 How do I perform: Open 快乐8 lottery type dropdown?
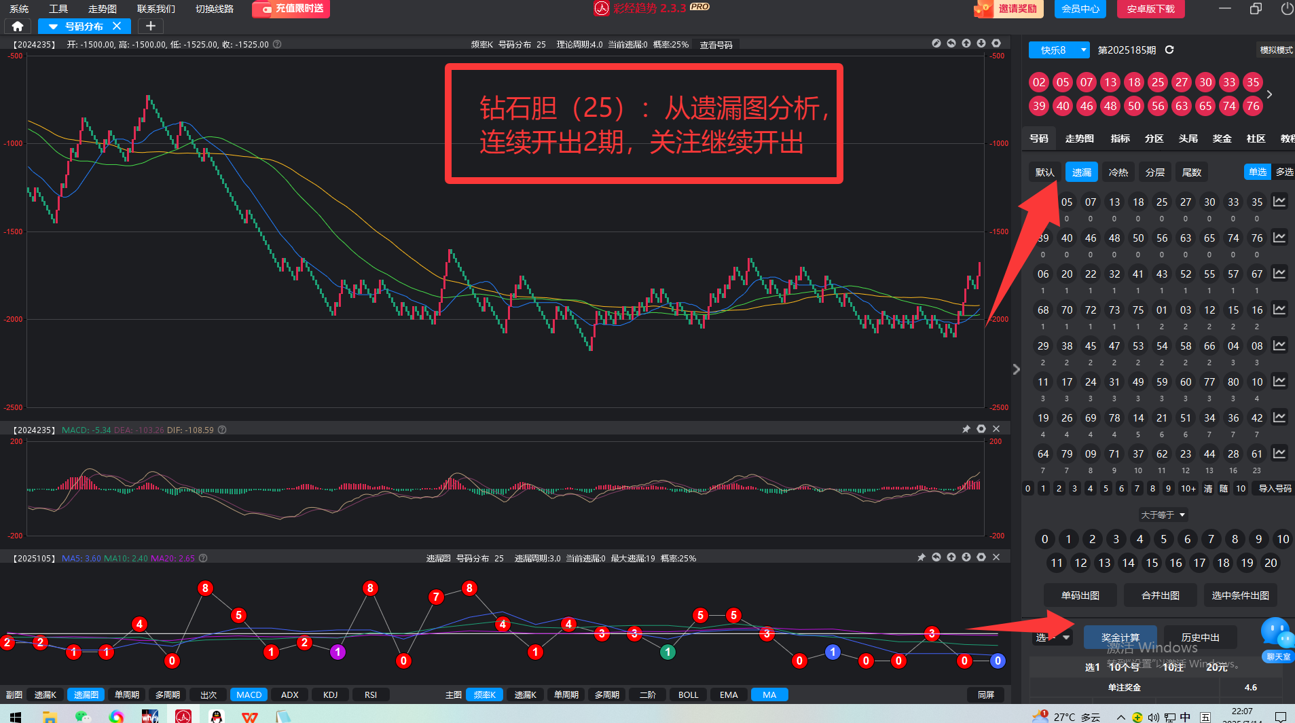[x=1059, y=50]
